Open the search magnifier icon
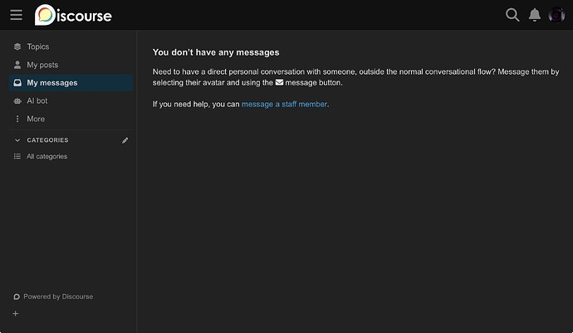This screenshot has width=573, height=333. 512,15
